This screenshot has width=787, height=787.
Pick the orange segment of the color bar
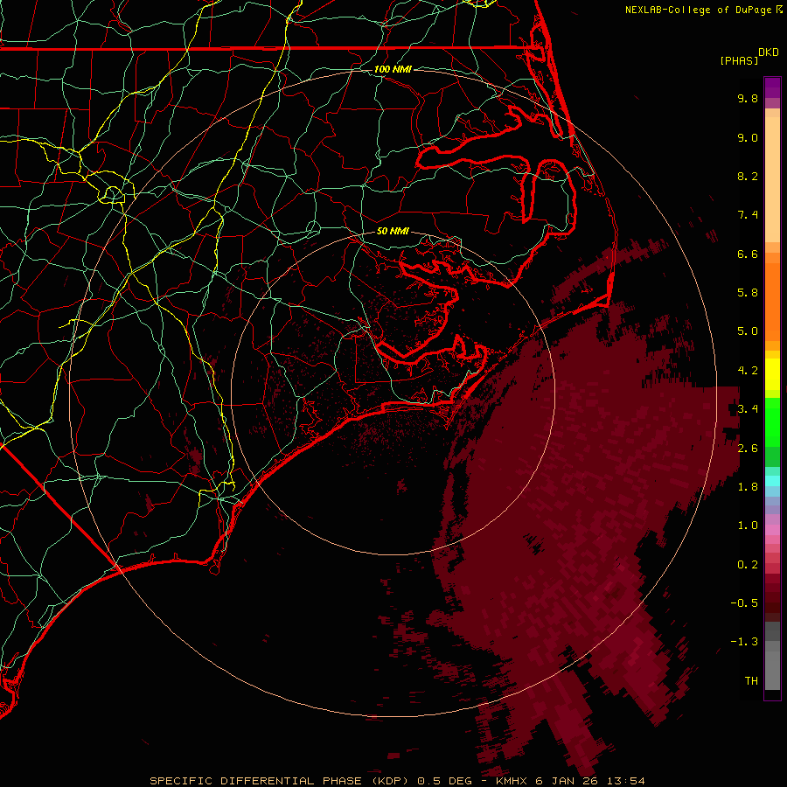tap(772, 301)
